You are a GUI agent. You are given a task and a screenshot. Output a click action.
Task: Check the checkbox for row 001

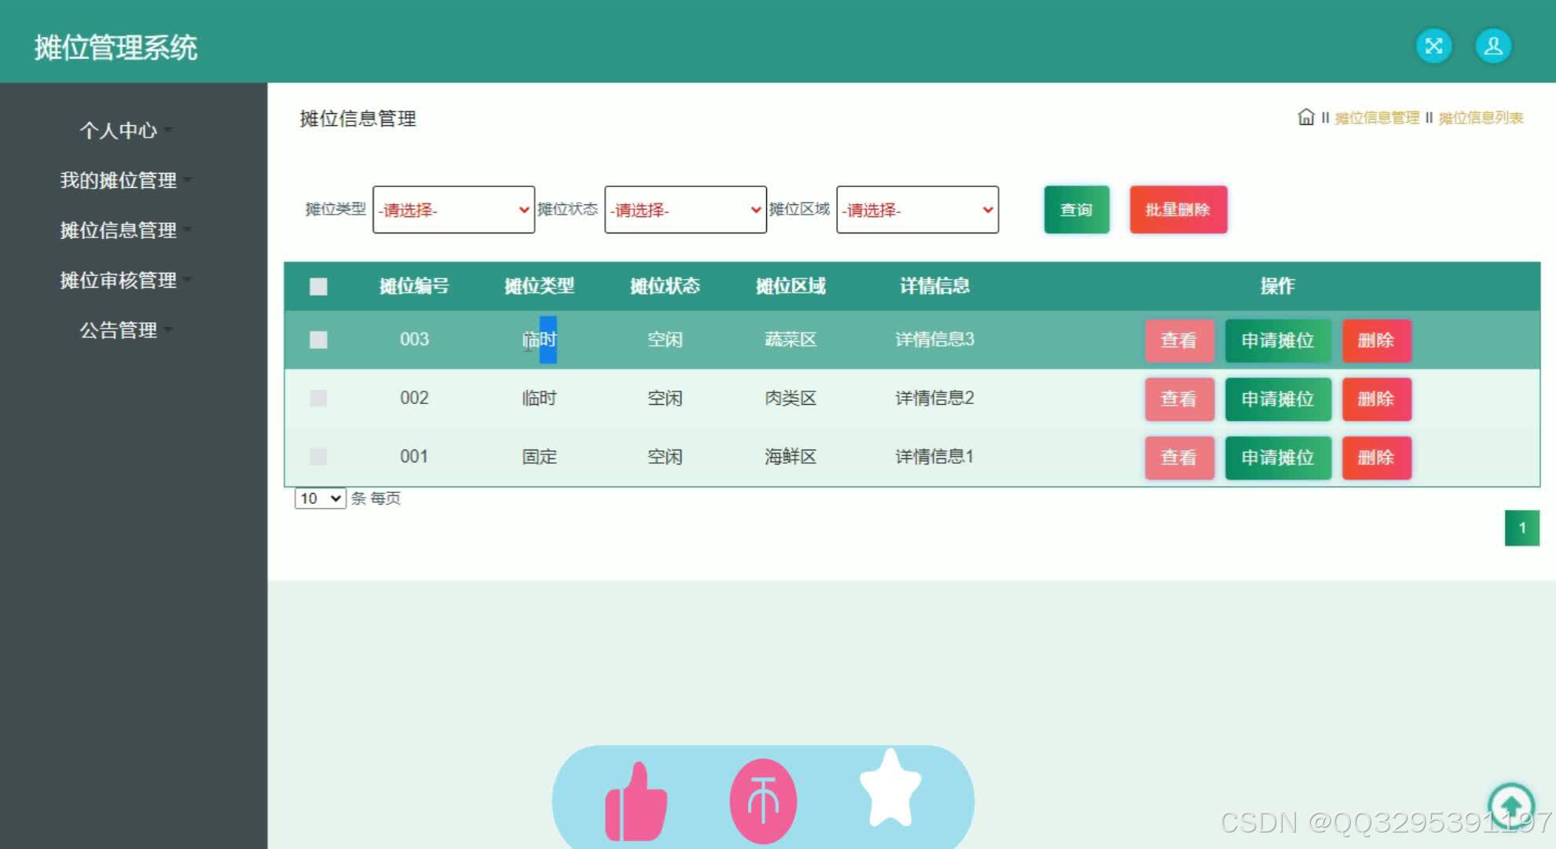click(x=318, y=457)
